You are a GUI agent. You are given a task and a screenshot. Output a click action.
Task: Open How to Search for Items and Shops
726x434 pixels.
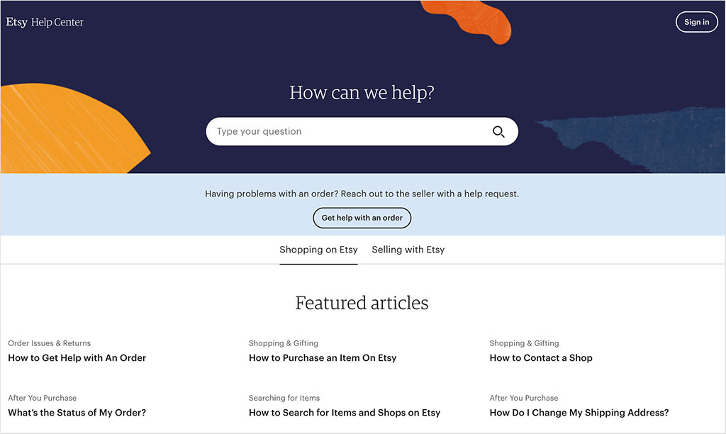pyautogui.click(x=345, y=412)
